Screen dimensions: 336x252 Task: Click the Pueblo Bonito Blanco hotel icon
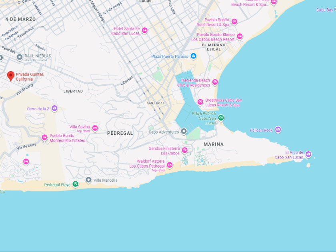(240, 36)
